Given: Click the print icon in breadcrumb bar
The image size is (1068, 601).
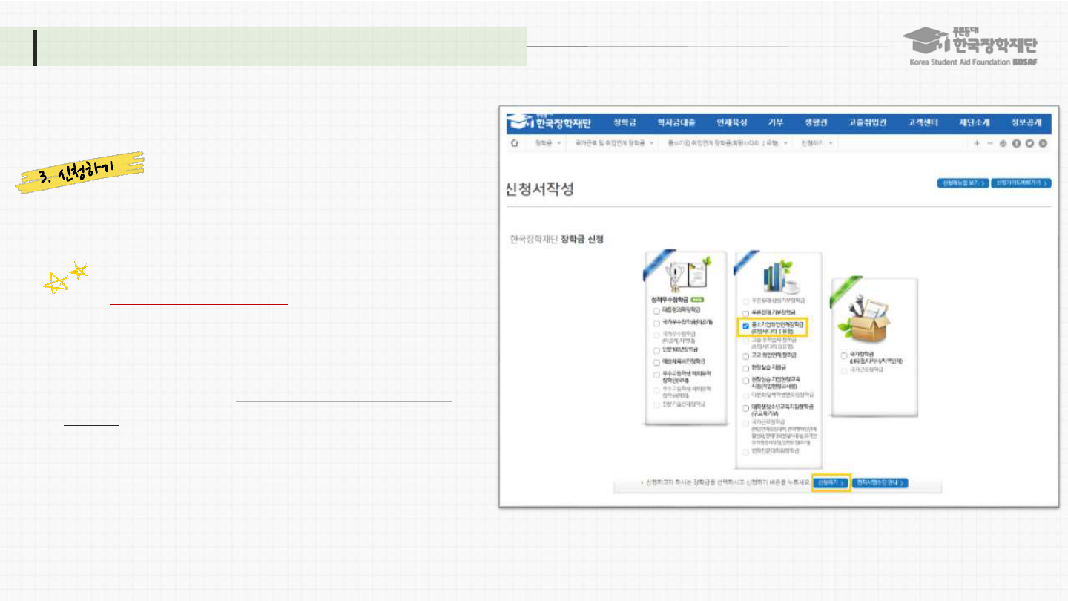Looking at the screenshot, I should 1003,143.
